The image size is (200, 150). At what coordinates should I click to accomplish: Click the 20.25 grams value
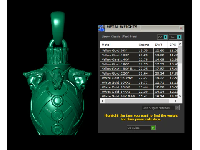[x=143, y=55]
